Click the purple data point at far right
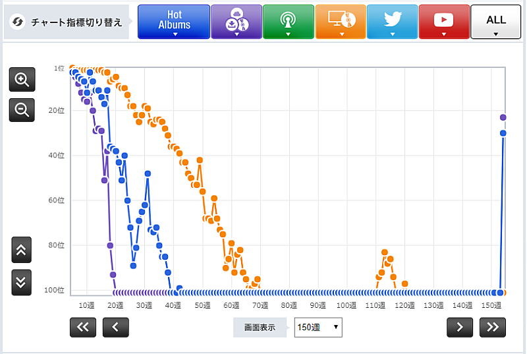The image size is (527, 354). [x=503, y=117]
